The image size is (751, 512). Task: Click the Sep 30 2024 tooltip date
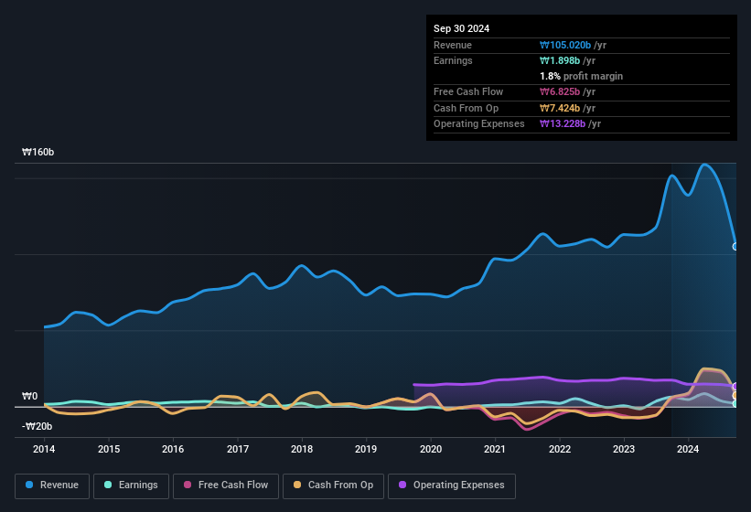(x=461, y=28)
